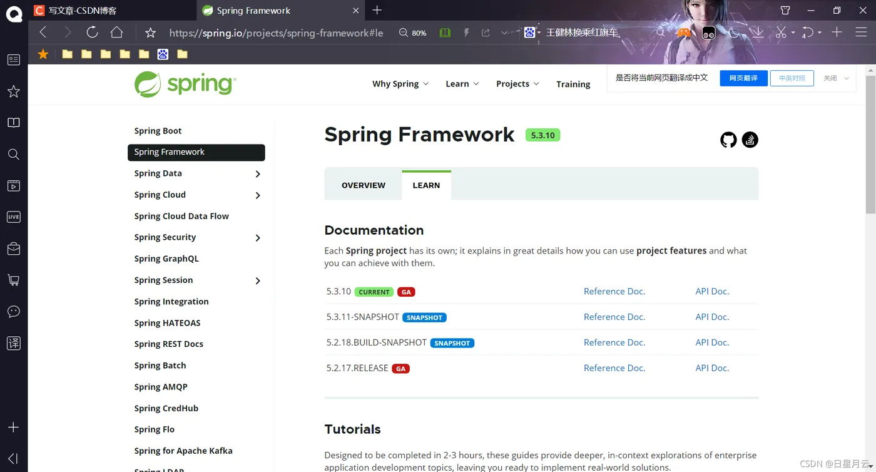876x472 pixels.
Task: Expand Spring Data submenu arrow
Action: click(258, 174)
